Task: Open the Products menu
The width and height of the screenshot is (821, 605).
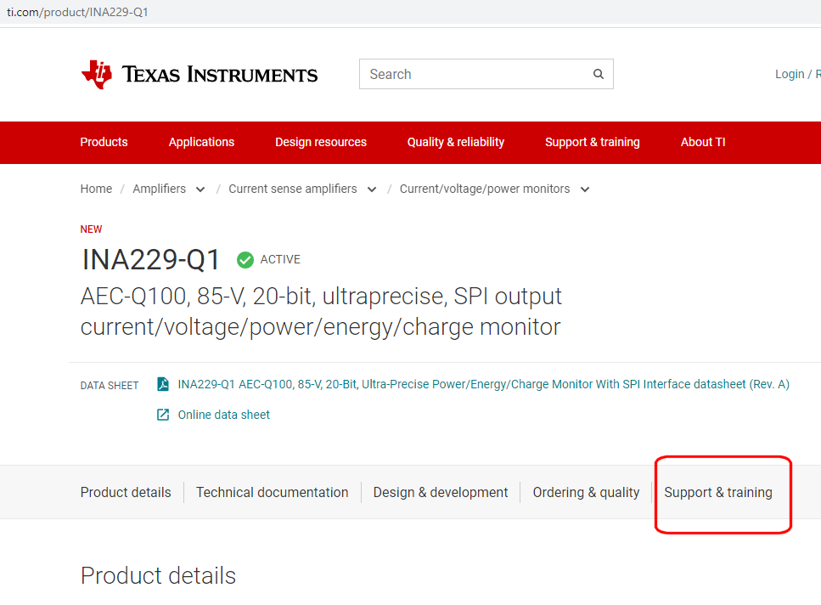Action: point(104,142)
